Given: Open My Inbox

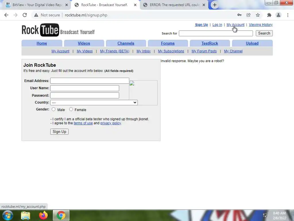Looking at the screenshot, I should 144,51.
